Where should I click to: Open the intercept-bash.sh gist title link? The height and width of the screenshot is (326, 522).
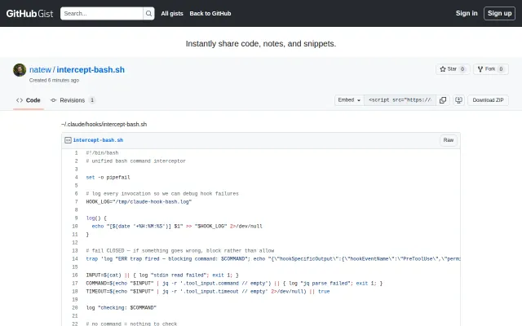[91, 69]
